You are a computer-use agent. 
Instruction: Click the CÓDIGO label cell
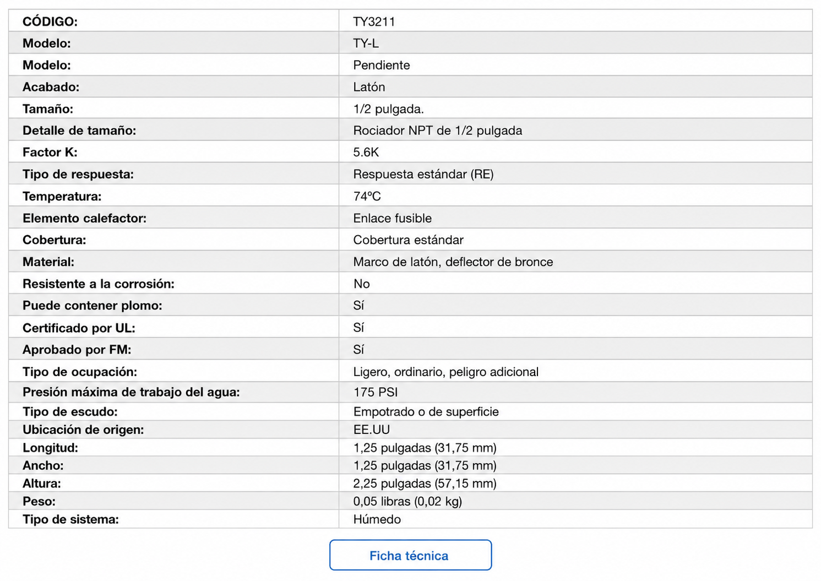tap(173, 21)
